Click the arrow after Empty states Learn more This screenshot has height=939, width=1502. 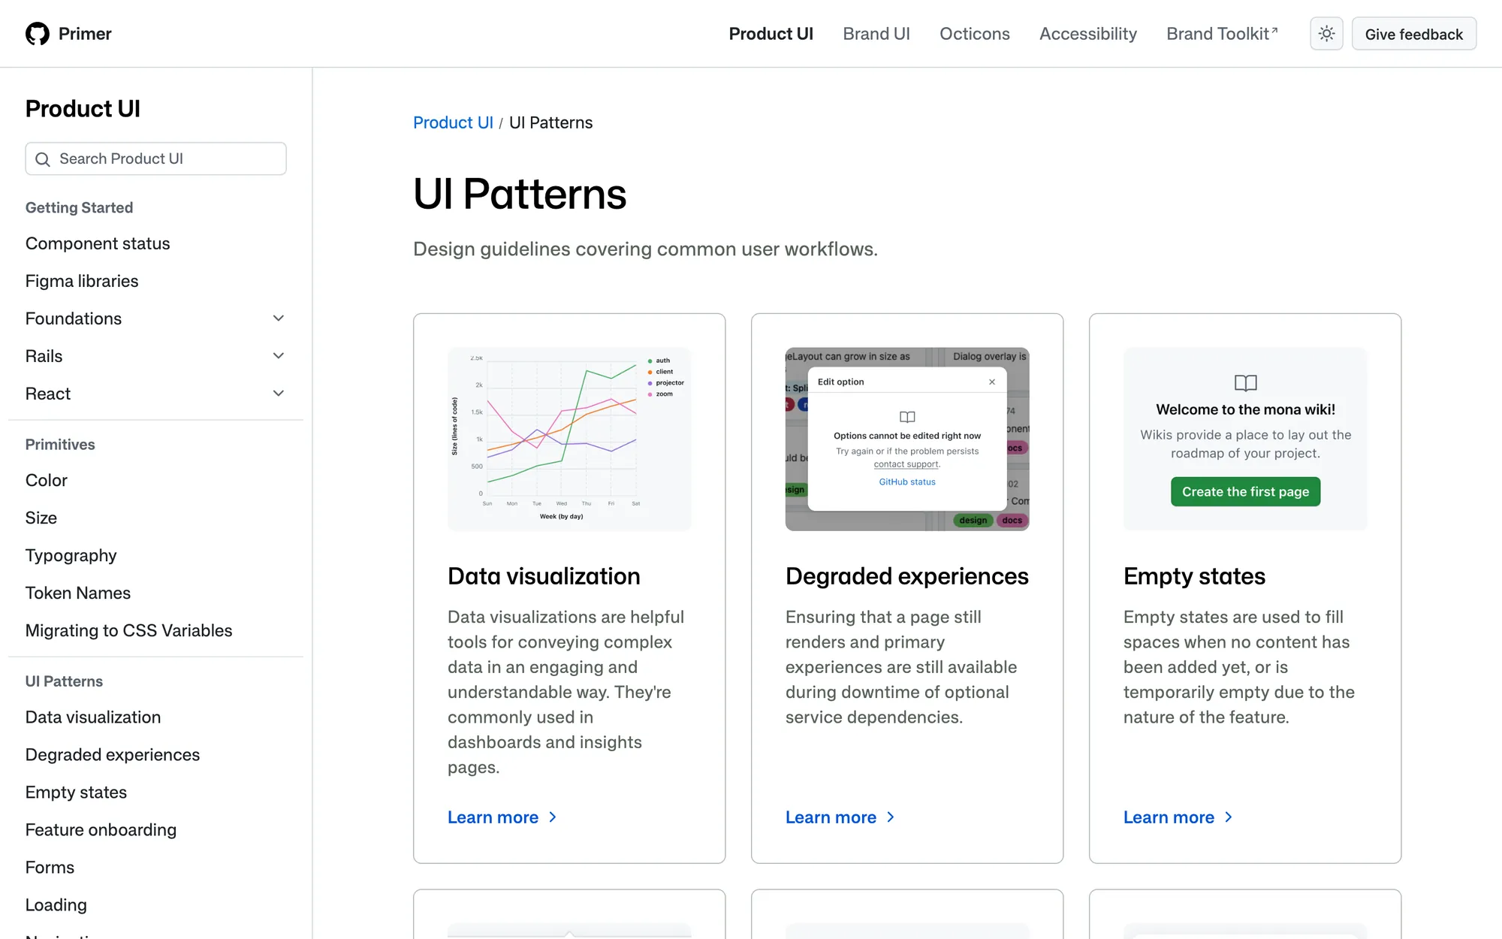[x=1229, y=817]
